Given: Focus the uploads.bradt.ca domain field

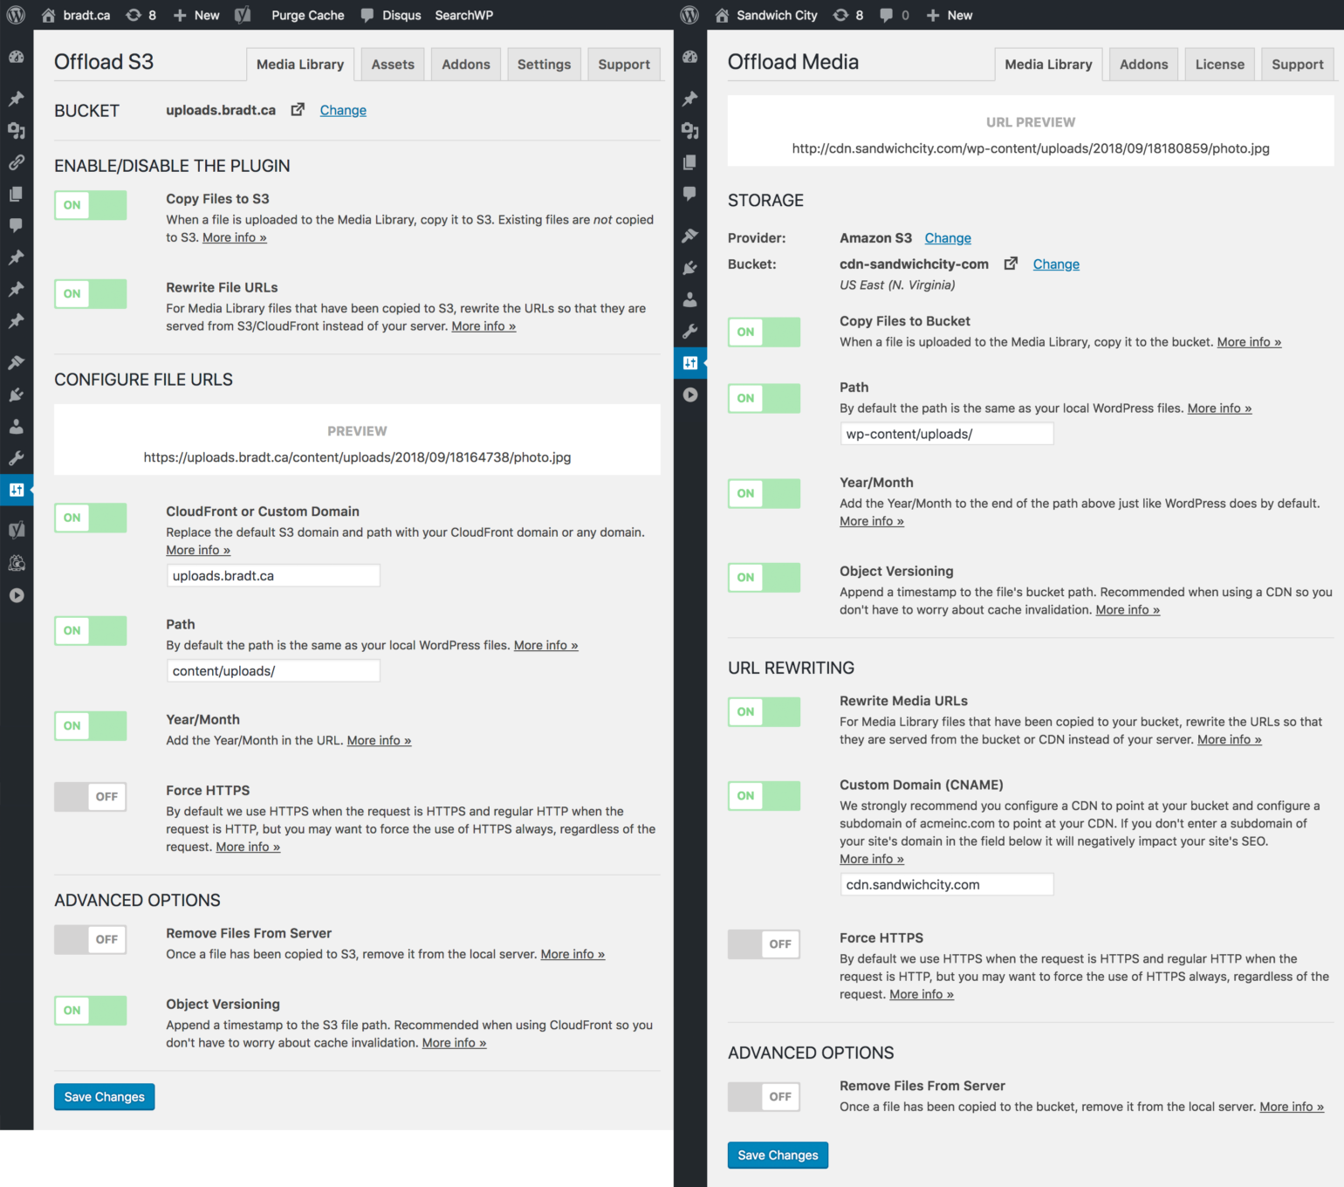Looking at the screenshot, I should [273, 575].
